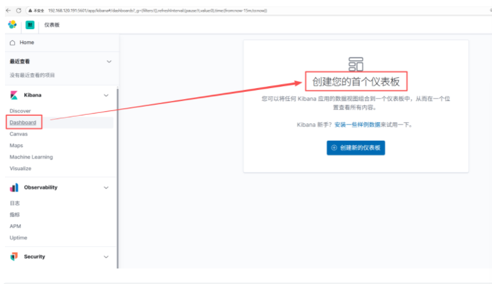Expand the Security group chevron
Screen dimensions: 492x284
[x=106, y=257]
